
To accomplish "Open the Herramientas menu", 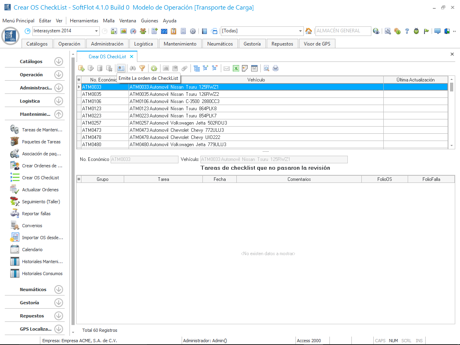I will (84, 21).
